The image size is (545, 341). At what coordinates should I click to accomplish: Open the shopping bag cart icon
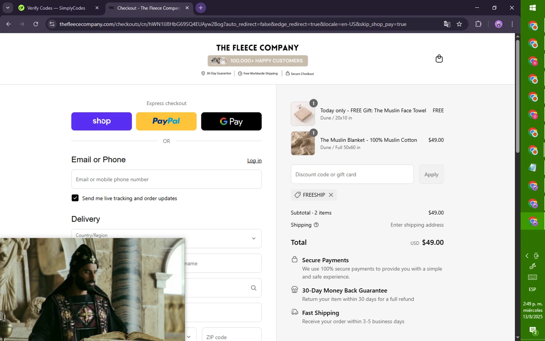(439, 59)
